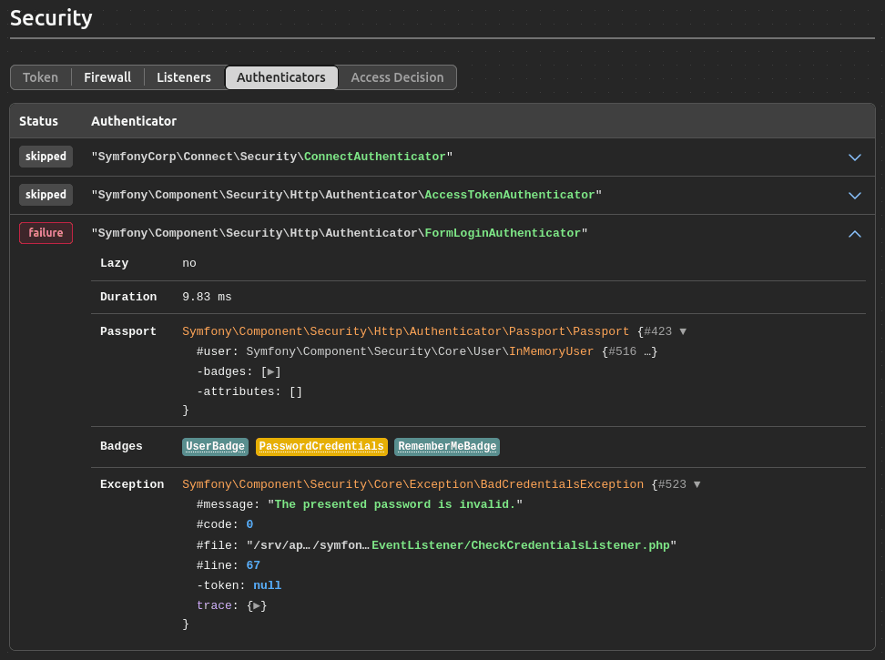This screenshot has width=885, height=660.
Task: Click the Security page heading
Action: pos(51,18)
